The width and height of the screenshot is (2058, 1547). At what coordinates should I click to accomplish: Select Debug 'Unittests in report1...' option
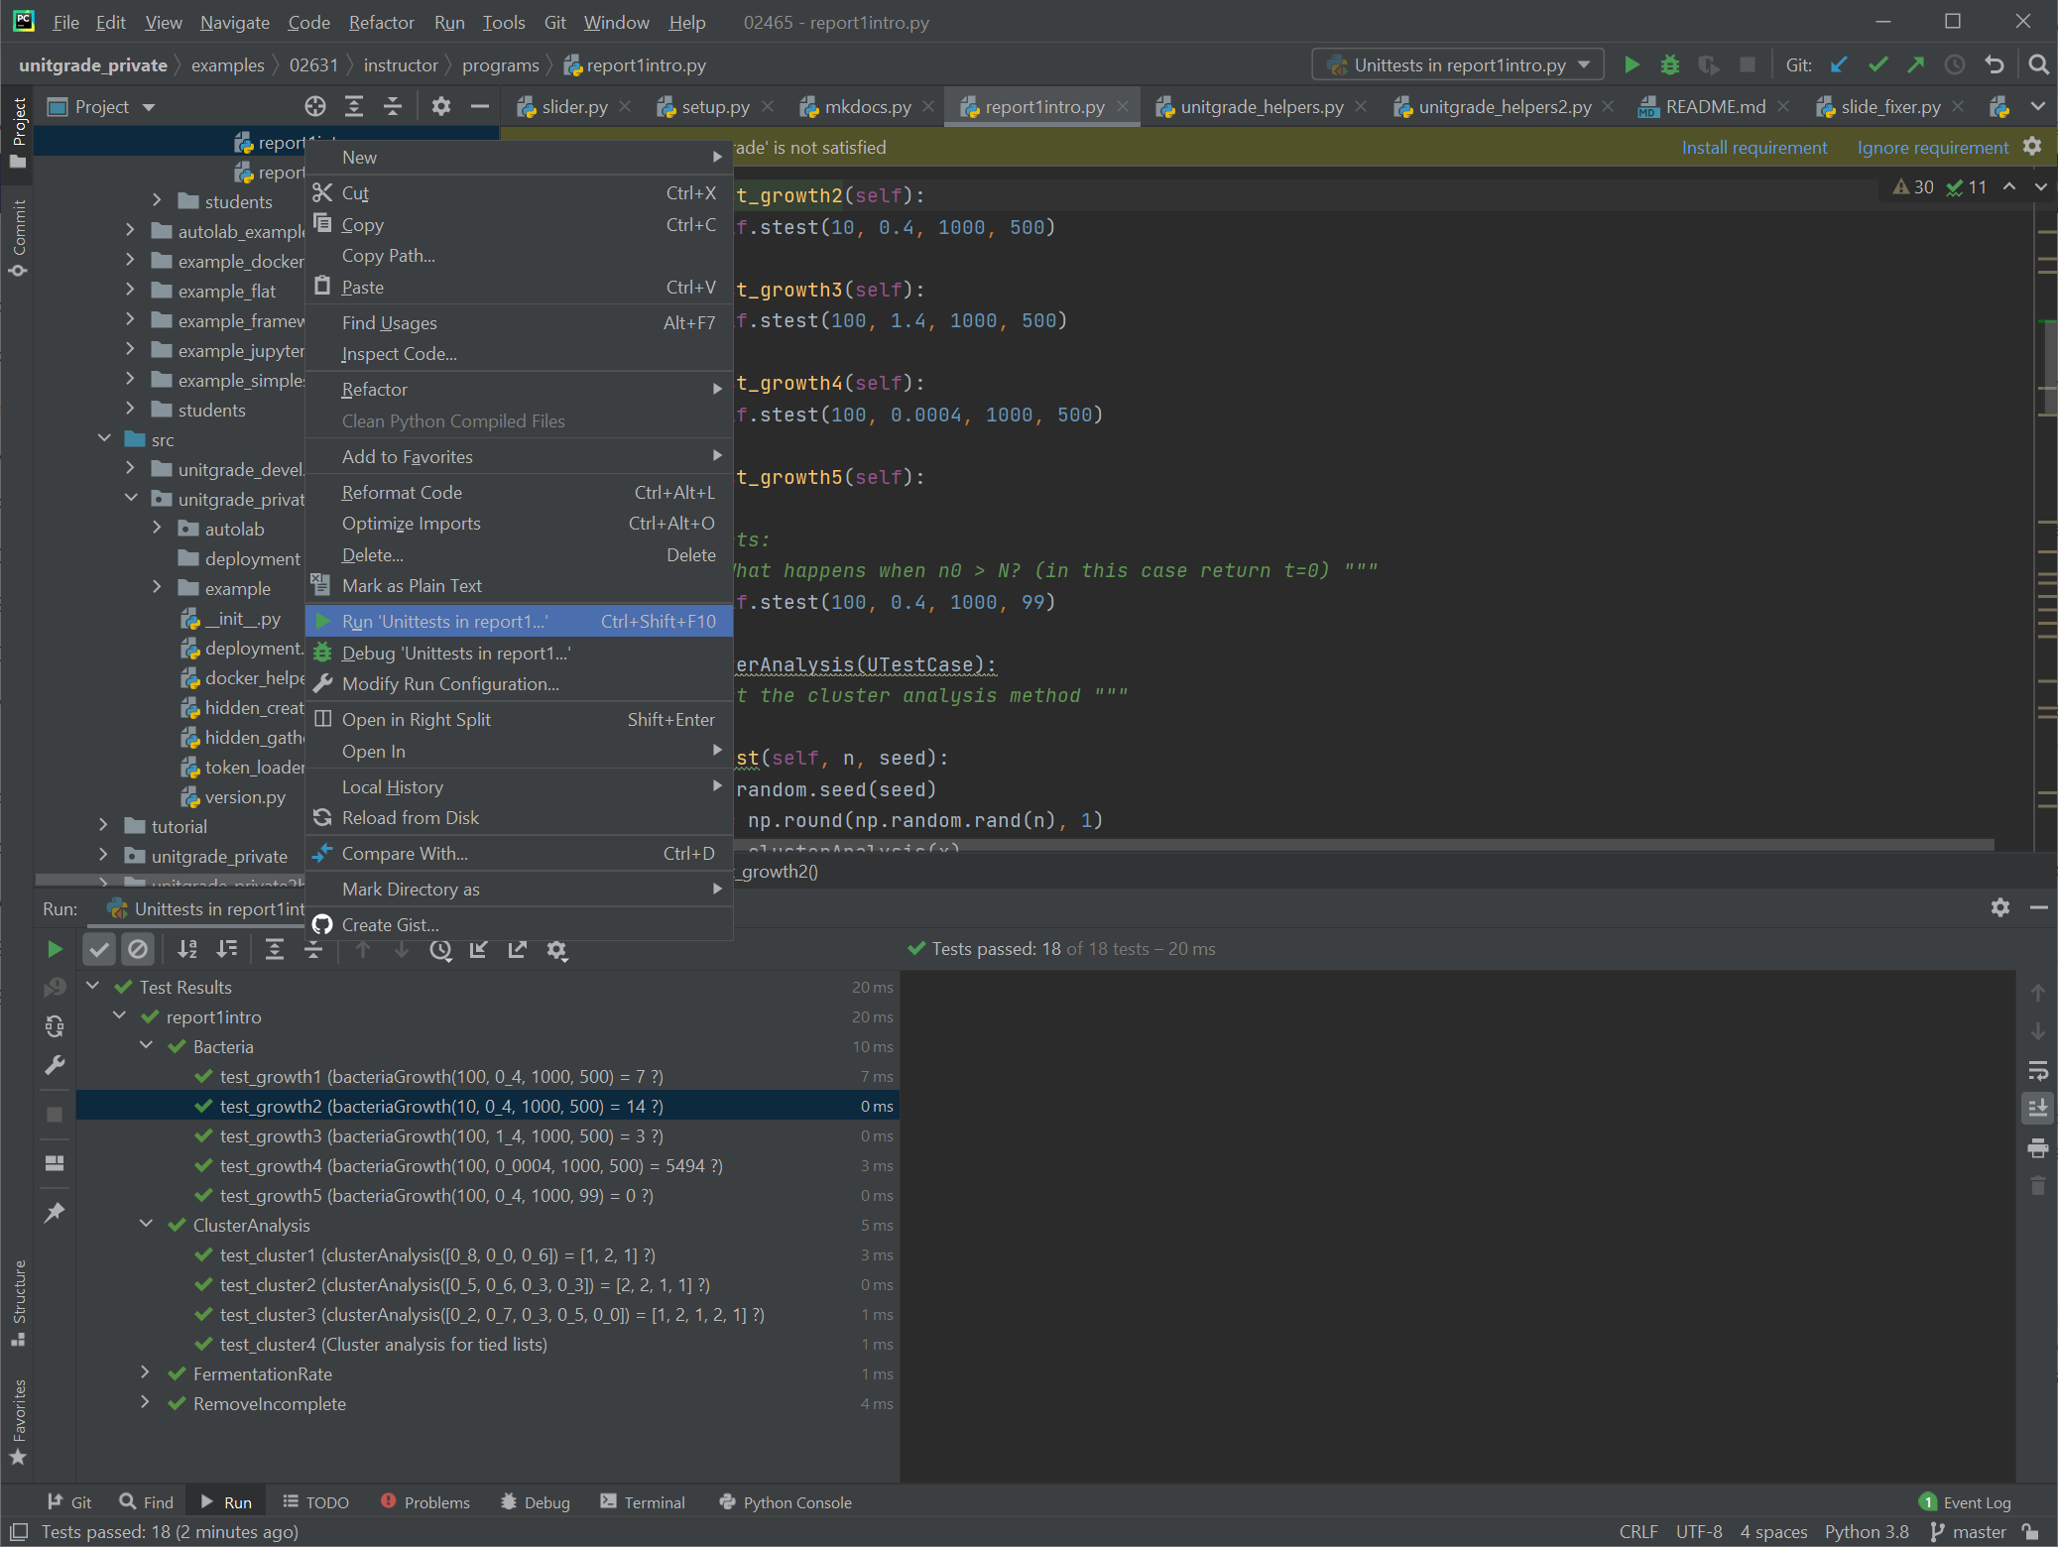click(457, 652)
